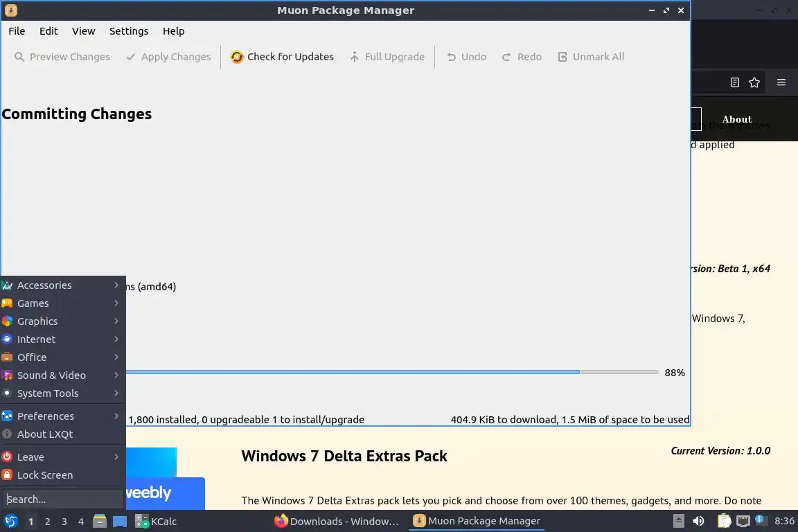Click the About link on the webpage
The image size is (798, 532).
(x=736, y=119)
